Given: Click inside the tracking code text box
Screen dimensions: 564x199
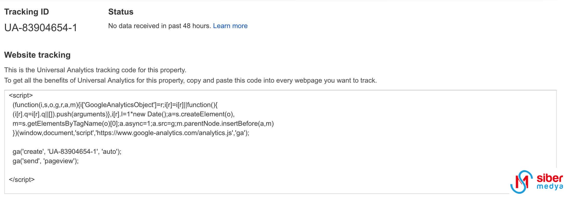Looking at the screenshot, I should coord(280,142).
